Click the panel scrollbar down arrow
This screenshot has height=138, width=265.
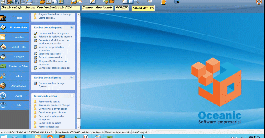pyautogui.click(x=79, y=127)
